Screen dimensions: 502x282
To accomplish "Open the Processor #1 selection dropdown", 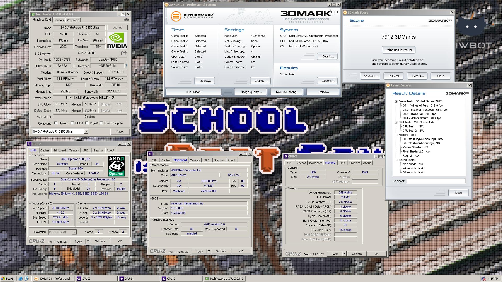I will 74,232.
